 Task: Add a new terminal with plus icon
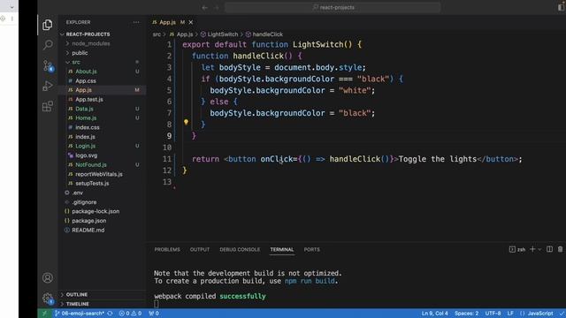point(532,249)
